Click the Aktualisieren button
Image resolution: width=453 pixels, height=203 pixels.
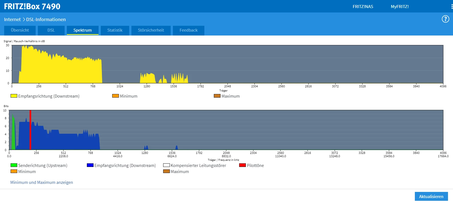[x=431, y=196]
